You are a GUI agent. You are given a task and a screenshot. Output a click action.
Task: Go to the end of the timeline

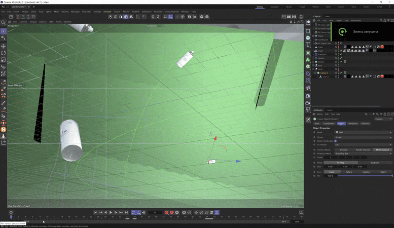point(126,212)
